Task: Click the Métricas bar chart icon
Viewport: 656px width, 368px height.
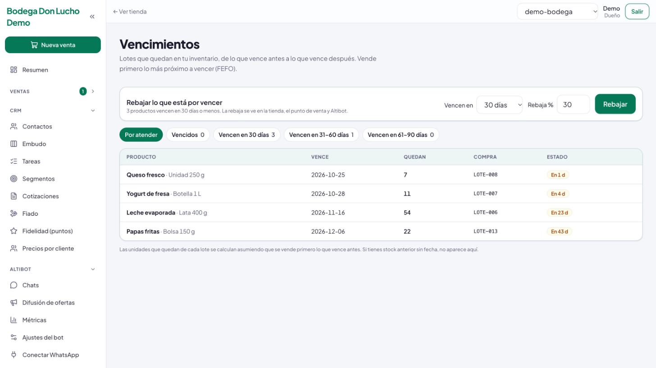Action: 14,320
